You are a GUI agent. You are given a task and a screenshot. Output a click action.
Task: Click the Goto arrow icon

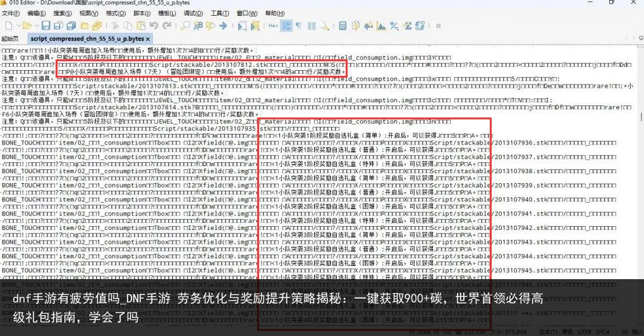pos(223,26)
